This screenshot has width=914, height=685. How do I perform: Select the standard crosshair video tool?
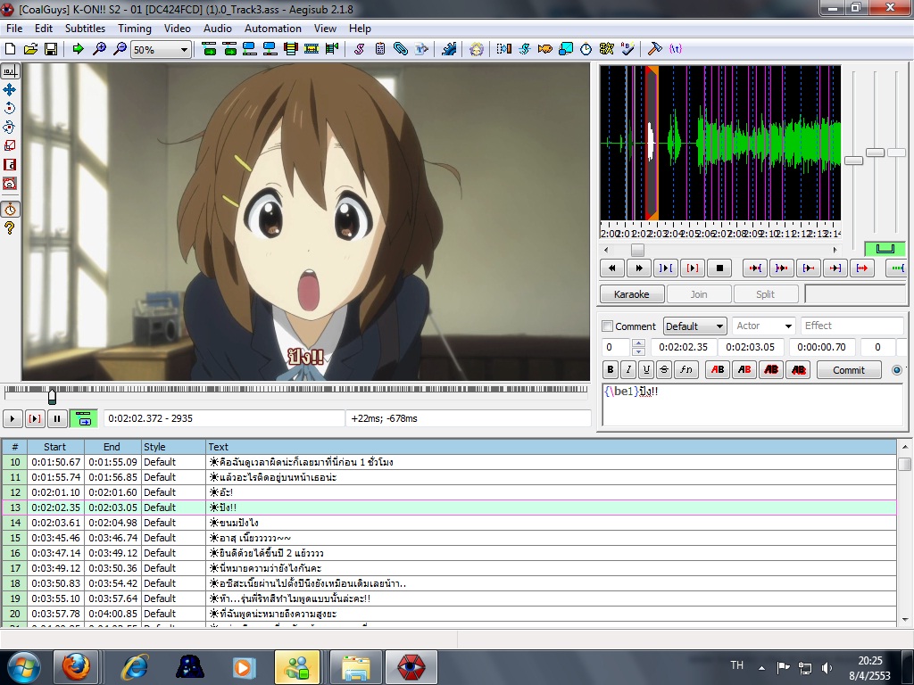pyautogui.click(x=10, y=71)
